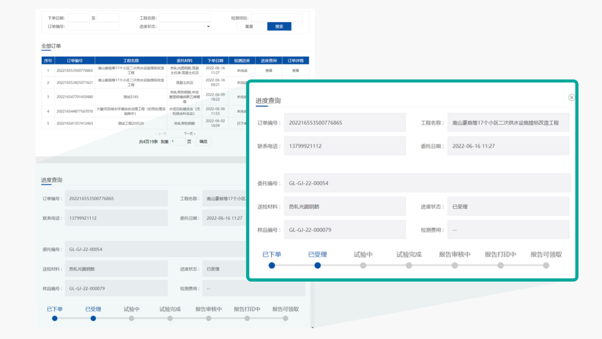The image size is (602, 339).
Task: Click 试验完成 step dot in small lower panel
Action: coord(170,318)
